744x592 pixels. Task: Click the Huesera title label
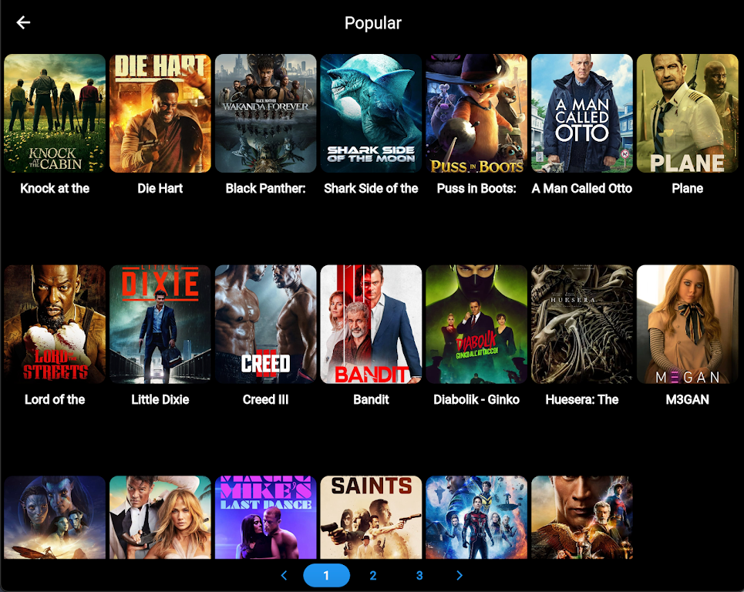[x=582, y=399]
